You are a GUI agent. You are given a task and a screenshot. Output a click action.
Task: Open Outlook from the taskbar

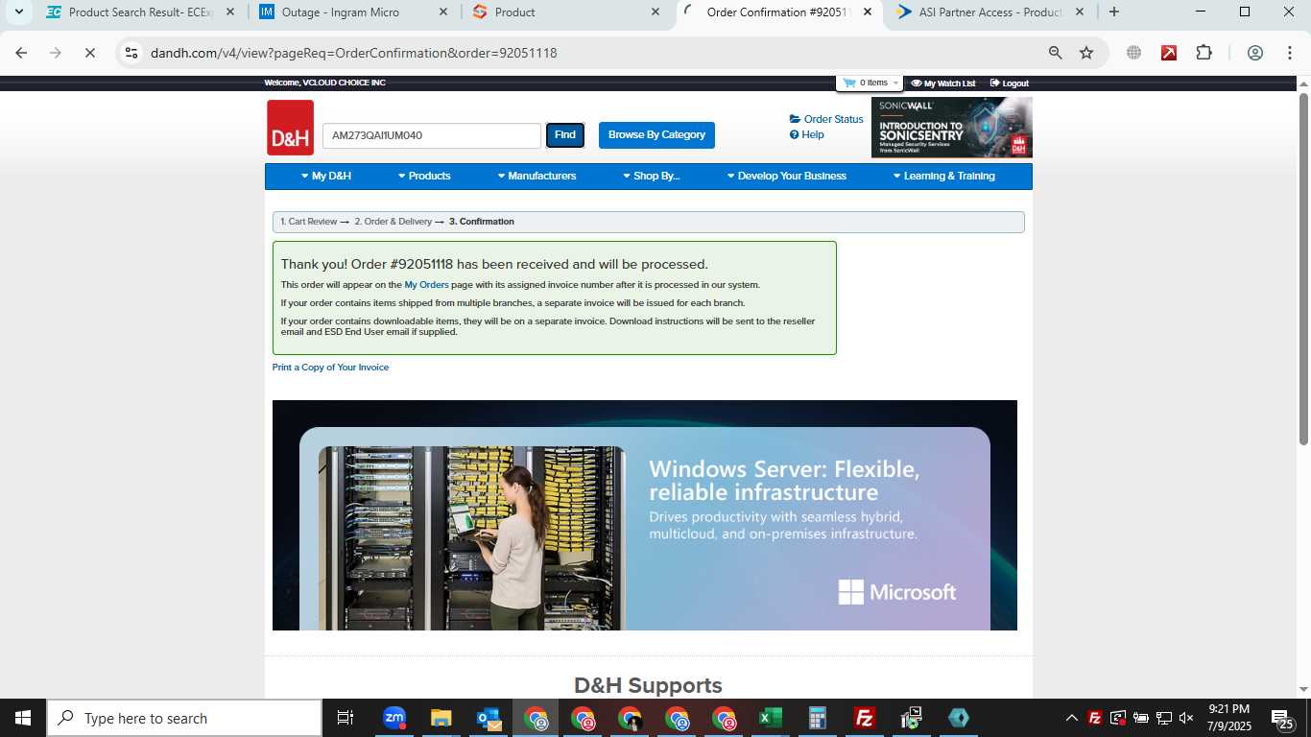click(488, 718)
